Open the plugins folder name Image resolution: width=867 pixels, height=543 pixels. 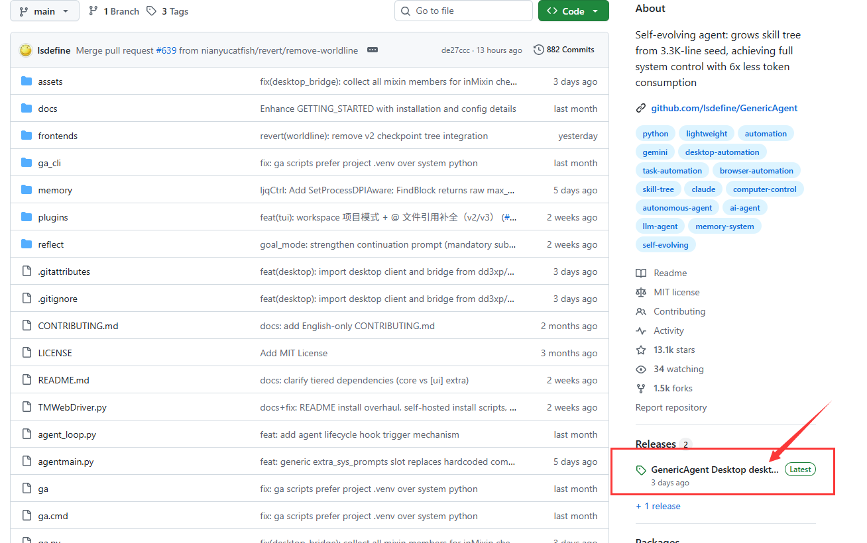(x=53, y=217)
